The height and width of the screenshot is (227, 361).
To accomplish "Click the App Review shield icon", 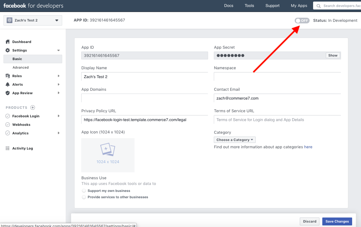I will 8,93.
